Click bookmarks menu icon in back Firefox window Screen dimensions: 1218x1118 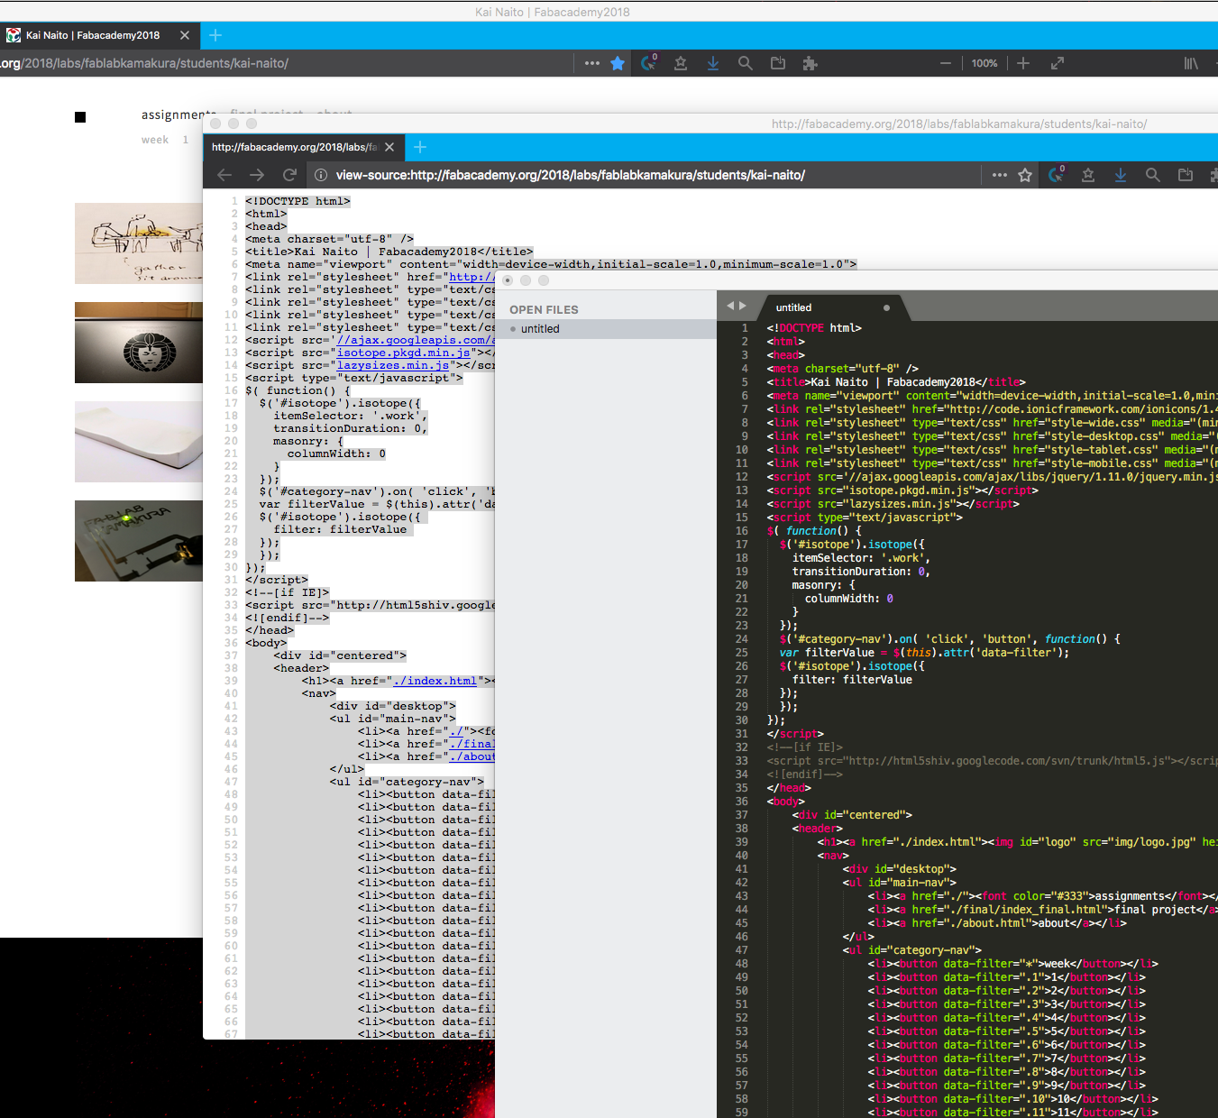681,63
